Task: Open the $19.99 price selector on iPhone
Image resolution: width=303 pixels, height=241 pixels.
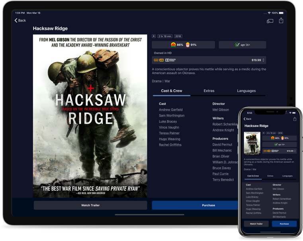Action: tap(291, 151)
